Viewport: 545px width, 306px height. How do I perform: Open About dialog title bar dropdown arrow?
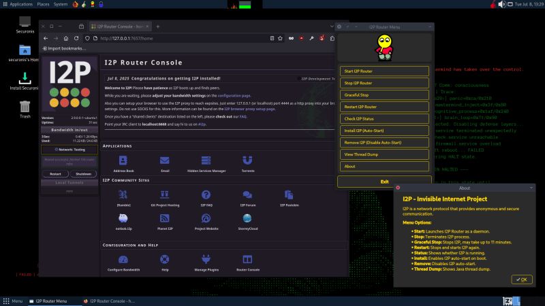pyautogui.click(x=531, y=188)
